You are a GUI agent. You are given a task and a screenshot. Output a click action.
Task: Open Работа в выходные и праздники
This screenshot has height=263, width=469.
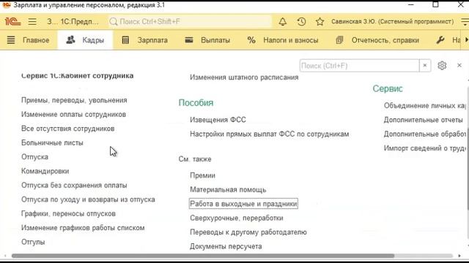243,204
